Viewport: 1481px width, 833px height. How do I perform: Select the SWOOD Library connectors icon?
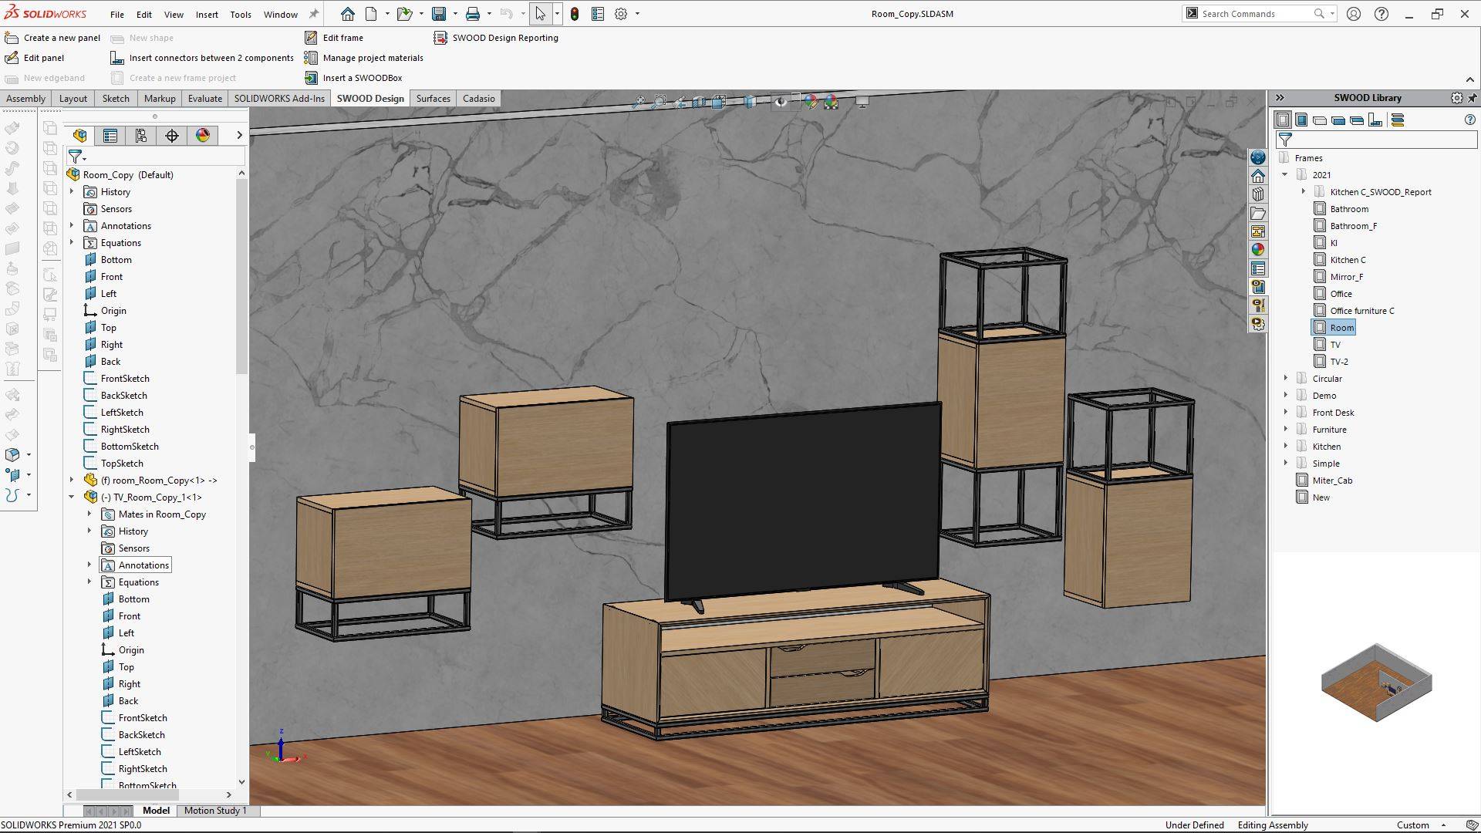click(1375, 120)
